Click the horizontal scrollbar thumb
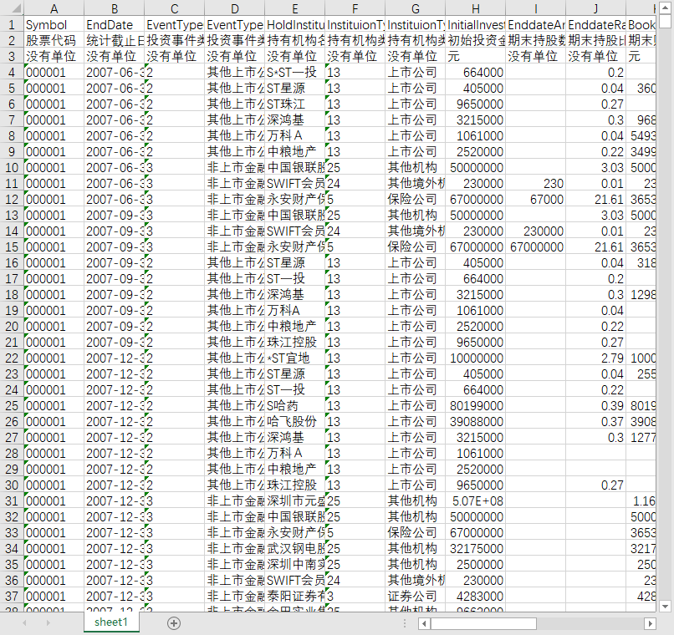 [483, 623]
